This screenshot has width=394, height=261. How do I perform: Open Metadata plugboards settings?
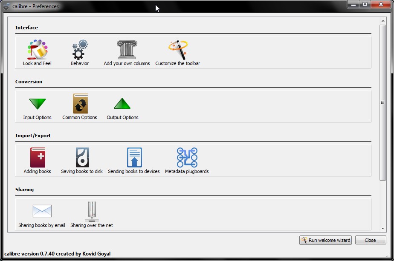[187, 161]
